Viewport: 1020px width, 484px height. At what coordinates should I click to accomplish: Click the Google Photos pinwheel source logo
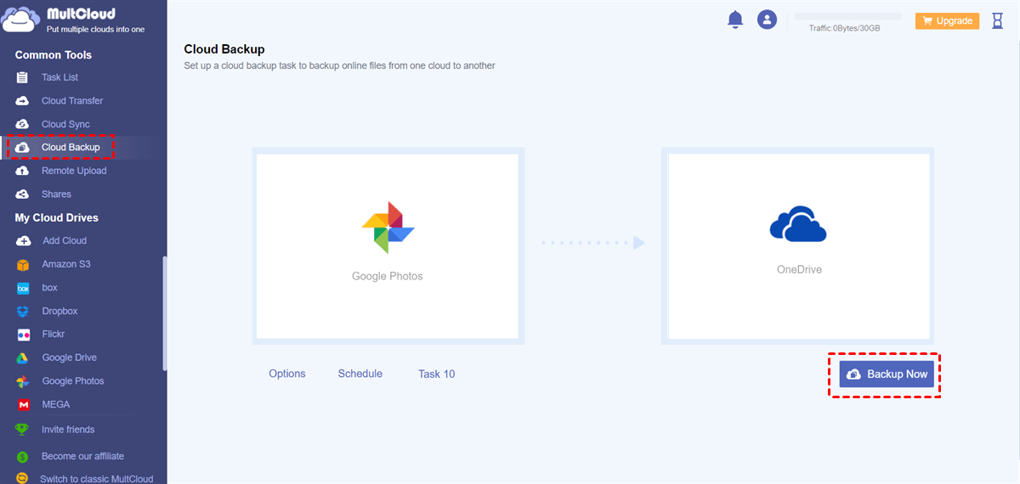[388, 227]
